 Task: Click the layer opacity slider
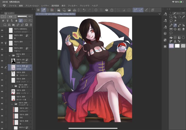coord(22,16)
